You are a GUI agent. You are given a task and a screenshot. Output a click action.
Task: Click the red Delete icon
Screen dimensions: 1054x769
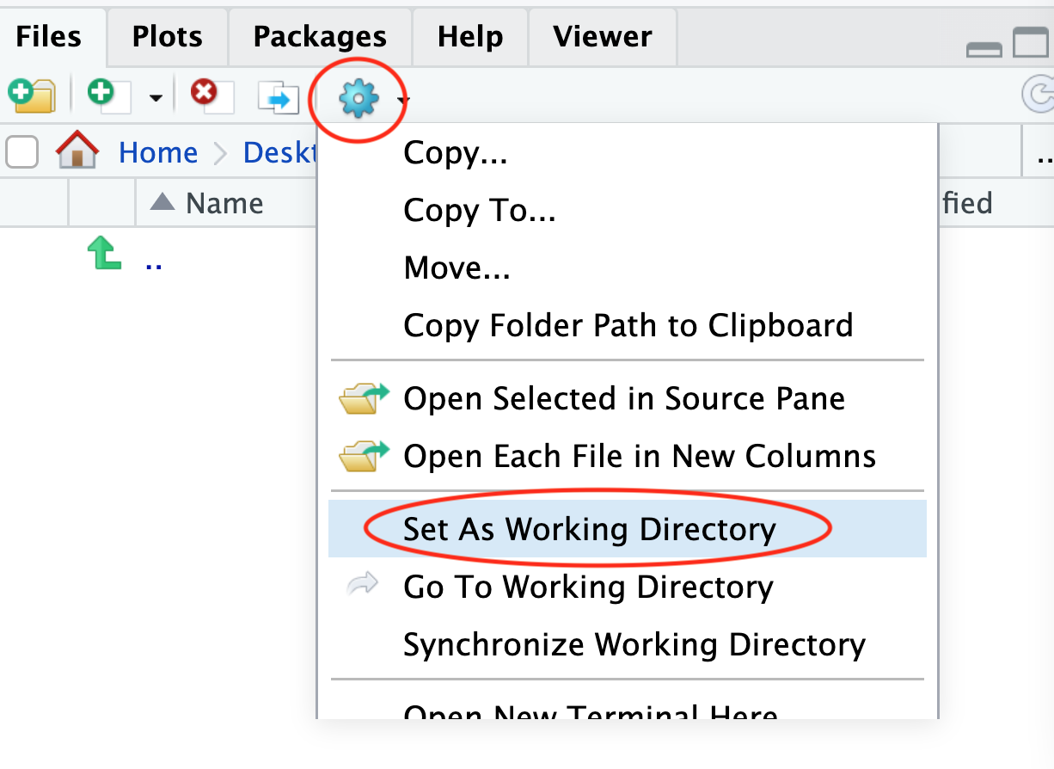(x=209, y=95)
